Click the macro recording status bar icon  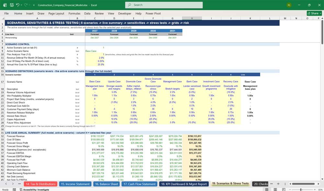(x=14, y=190)
